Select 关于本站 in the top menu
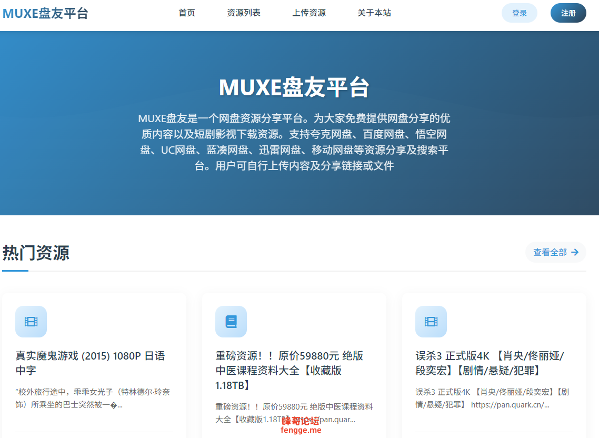Viewport: 599px width, 438px height. point(374,13)
